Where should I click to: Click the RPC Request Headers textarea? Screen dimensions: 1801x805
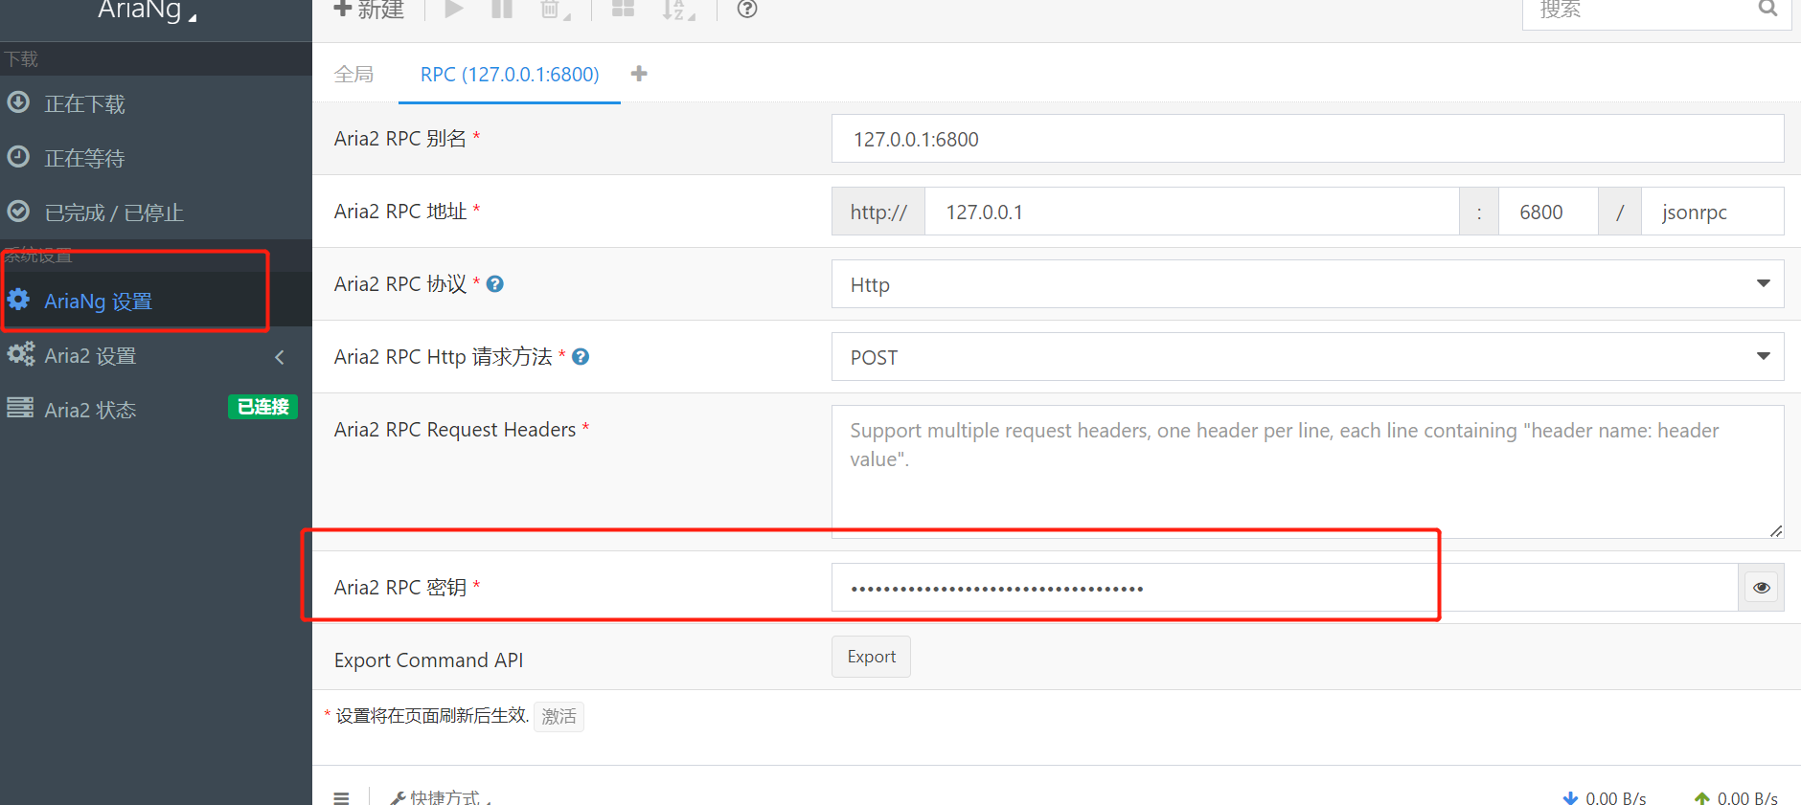pos(1308,471)
